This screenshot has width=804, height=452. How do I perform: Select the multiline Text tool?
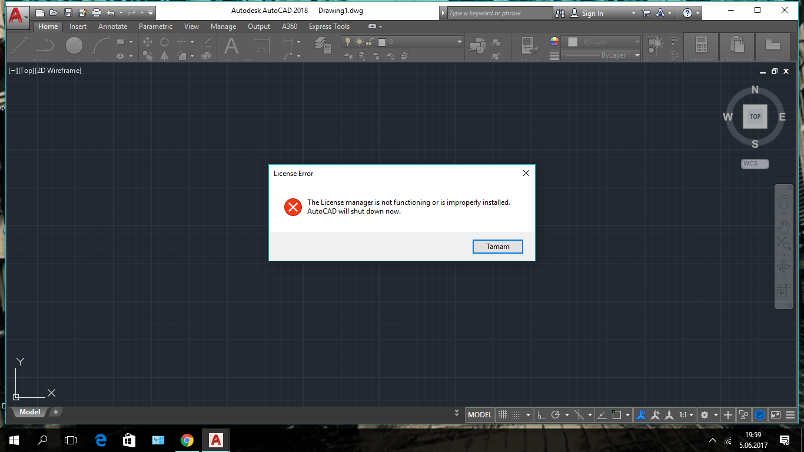231,46
